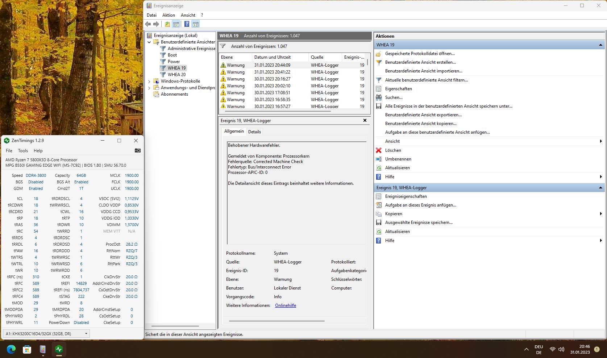Click Gespeicherte Protokolldatei öffnen
607x358 pixels.
tap(420, 54)
